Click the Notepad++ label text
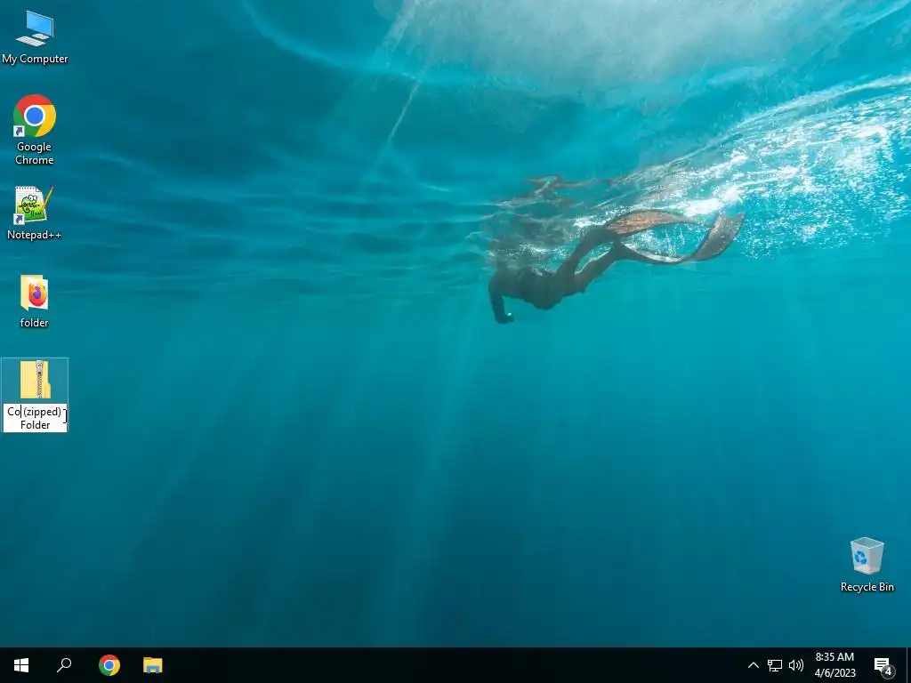Screen dimensions: 911x683 coord(35,235)
